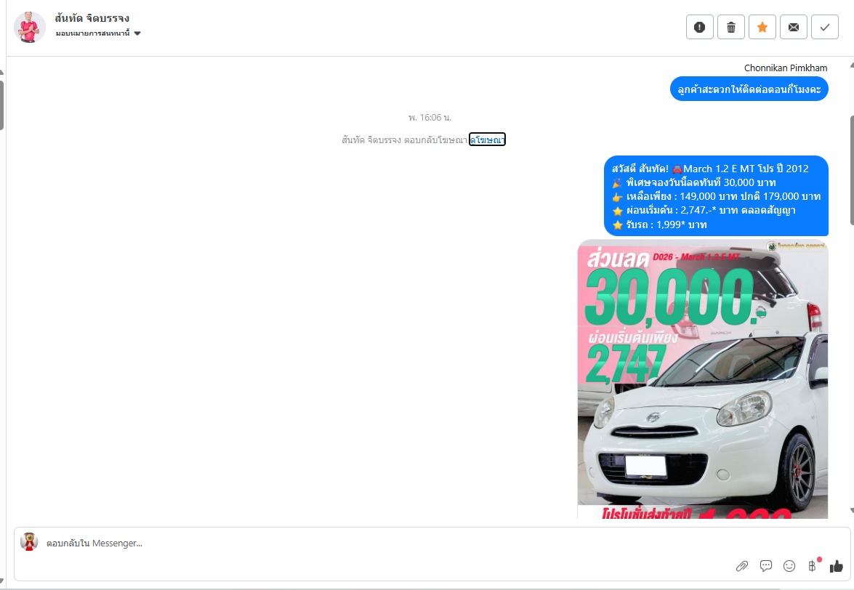This screenshot has width=854, height=590.
Task: Click sender name Chonnikan Pimkham
Action: pyautogui.click(x=786, y=68)
